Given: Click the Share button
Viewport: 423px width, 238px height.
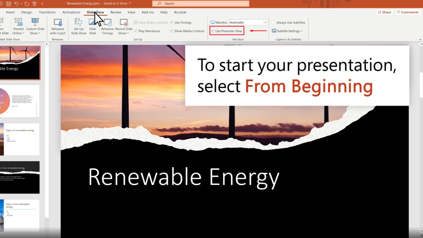Looking at the screenshot, I should [384, 12].
